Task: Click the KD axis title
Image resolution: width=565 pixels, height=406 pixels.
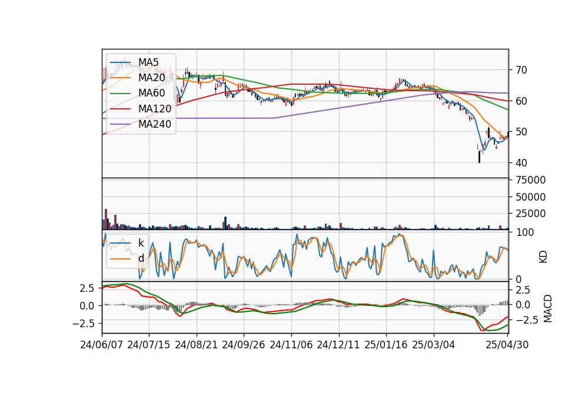Action: coord(543,257)
